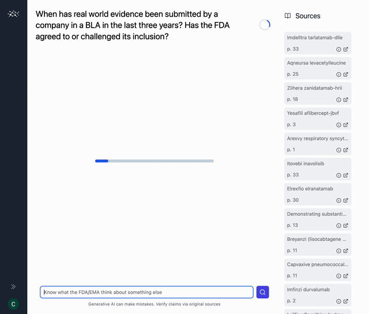Open the Capvaxive pneumococcal source card

pos(318,270)
